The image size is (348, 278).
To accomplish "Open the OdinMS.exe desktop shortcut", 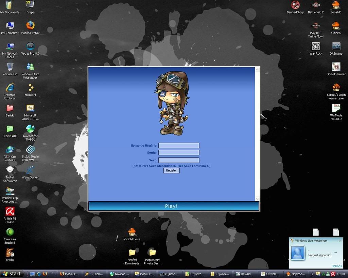I will [x=132, y=232].
